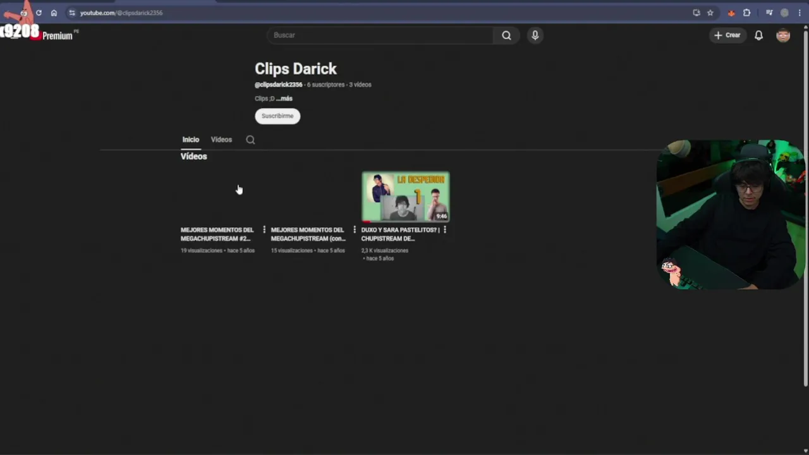This screenshot has height=455, width=809.
Task: Click the 3 videos count text
Action: click(x=360, y=85)
